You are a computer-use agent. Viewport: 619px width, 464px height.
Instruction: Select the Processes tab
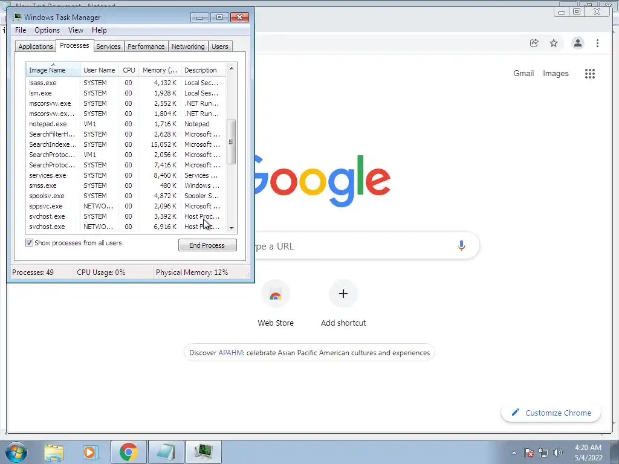click(74, 45)
